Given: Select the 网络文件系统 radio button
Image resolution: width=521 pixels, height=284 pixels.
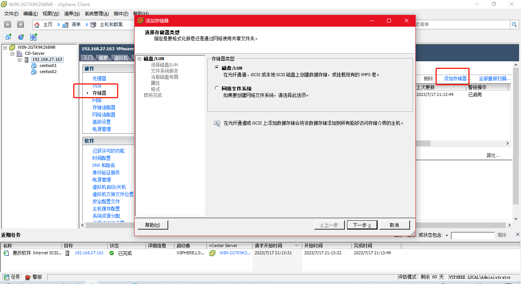Looking at the screenshot, I should click(x=217, y=88).
